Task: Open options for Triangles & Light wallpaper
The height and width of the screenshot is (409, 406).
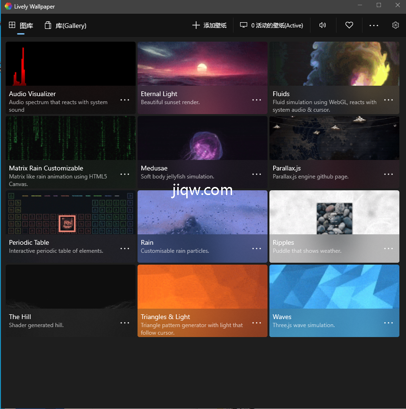Action: click(x=257, y=323)
